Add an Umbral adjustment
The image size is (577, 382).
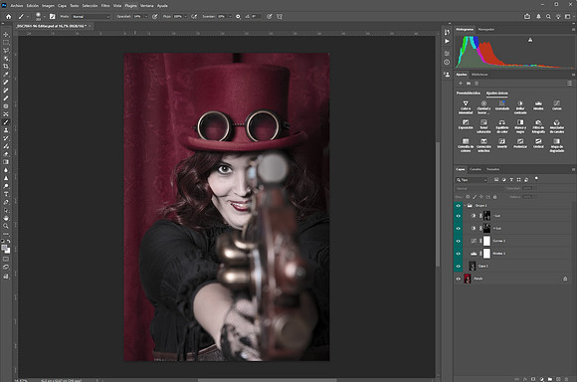[538, 143]
